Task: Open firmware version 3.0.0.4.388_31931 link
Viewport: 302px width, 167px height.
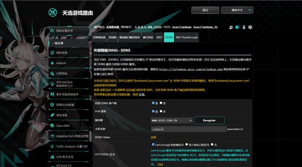Action: click(148, 27)
